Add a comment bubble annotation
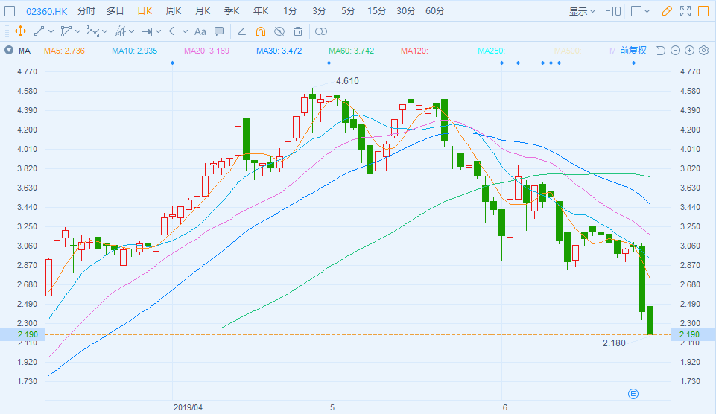 coord(219,31)
